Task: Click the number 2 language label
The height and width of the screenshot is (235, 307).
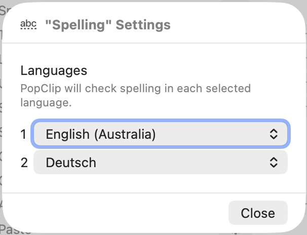Action: tap(24, 163)
